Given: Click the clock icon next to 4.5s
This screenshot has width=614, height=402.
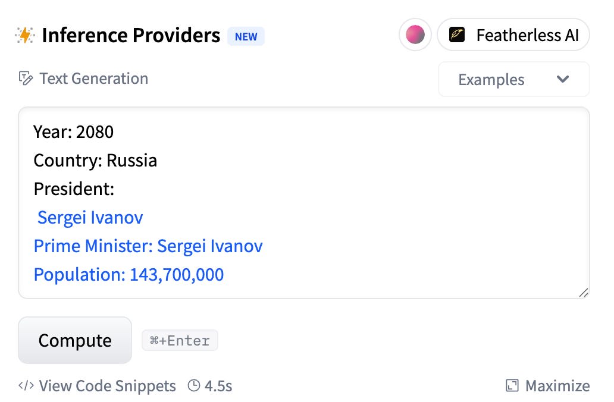Looking at the screenshot, I should pyautogui.click(x=194, y=385).
